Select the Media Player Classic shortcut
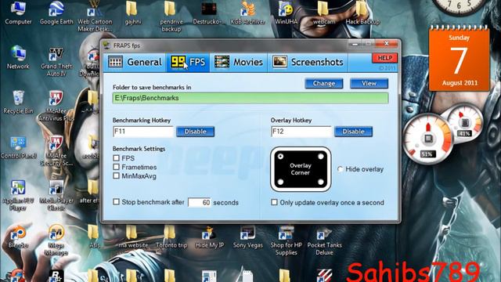The width and height of the screenshot is (501, 282). pos(56,196)
